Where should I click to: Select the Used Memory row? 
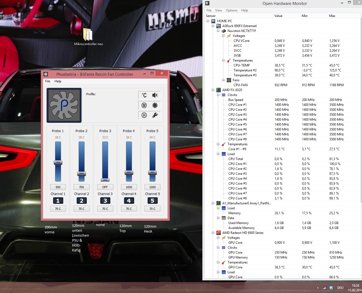pyautogui.click(x=282, y=223)
